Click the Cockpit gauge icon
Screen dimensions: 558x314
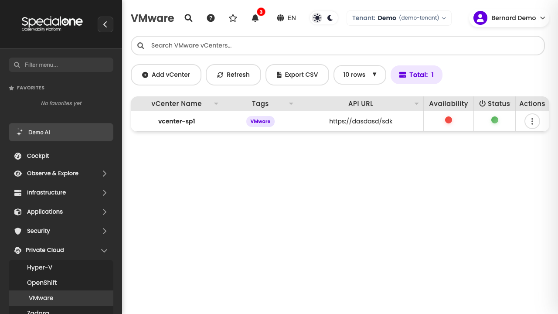(x=18, y=156)
